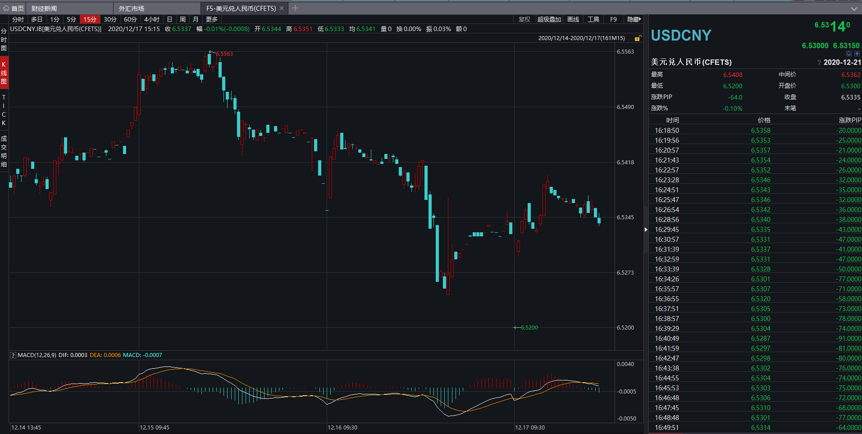
Task: Click the ask price 6.53150
Action: point(846,45)
